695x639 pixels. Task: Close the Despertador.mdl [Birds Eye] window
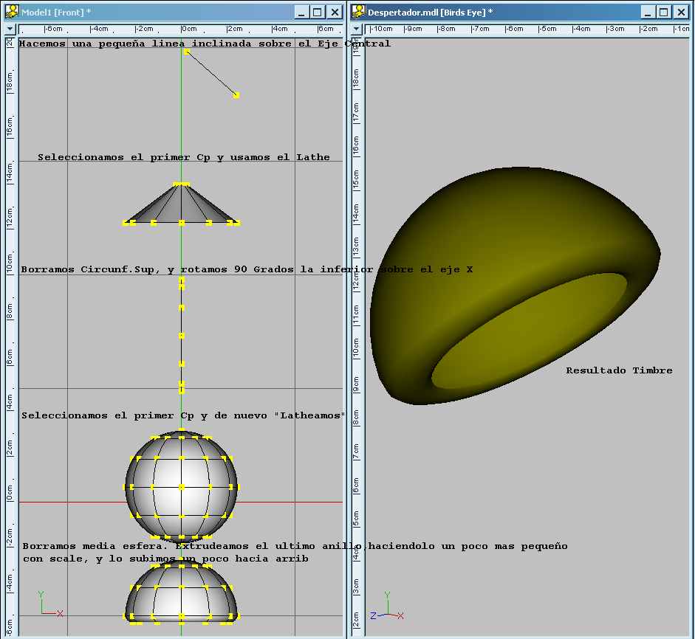coord(681,12)
